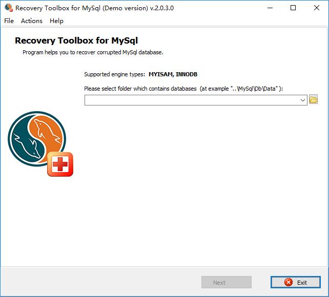Open the File menu
Screen dimensions: 329x297
click(9, 21)
